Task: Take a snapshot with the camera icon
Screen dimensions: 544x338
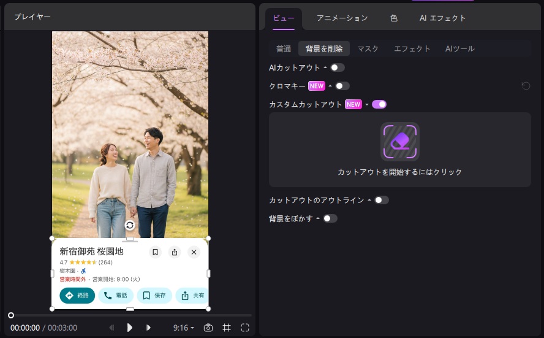Action: (208, 328)
